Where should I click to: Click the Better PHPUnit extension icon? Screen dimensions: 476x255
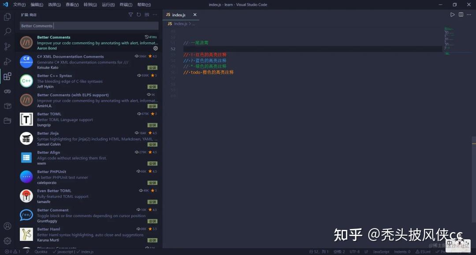(x=26, y=177)
